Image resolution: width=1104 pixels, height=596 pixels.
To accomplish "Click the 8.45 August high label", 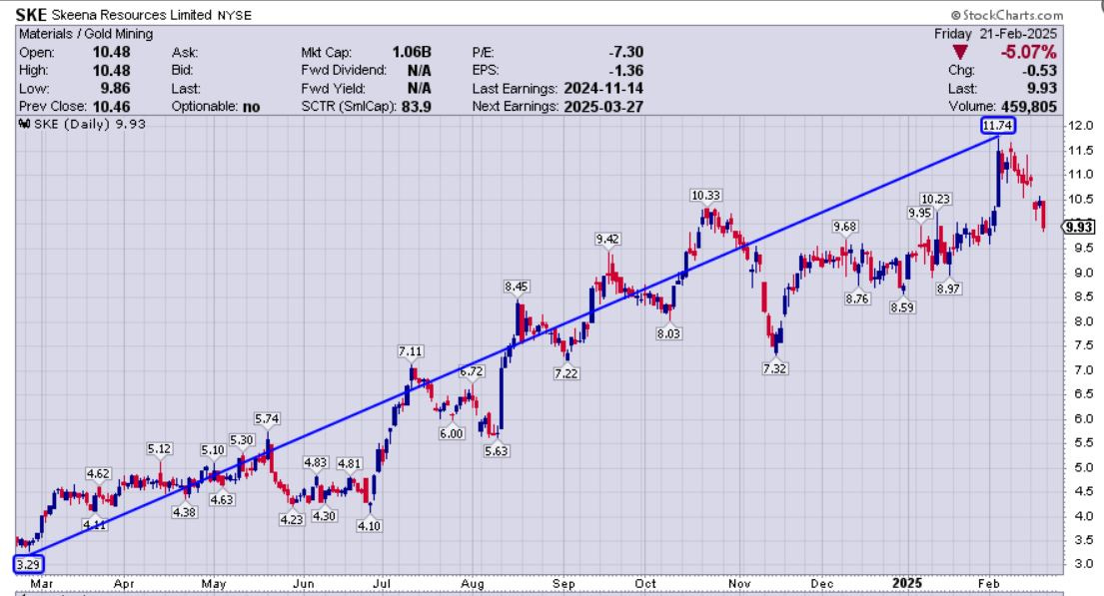I will [x=517, y=287].
